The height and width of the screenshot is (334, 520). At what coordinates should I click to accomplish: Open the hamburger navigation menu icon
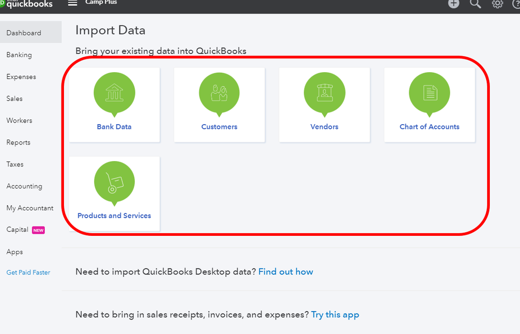tap(73, 3)
